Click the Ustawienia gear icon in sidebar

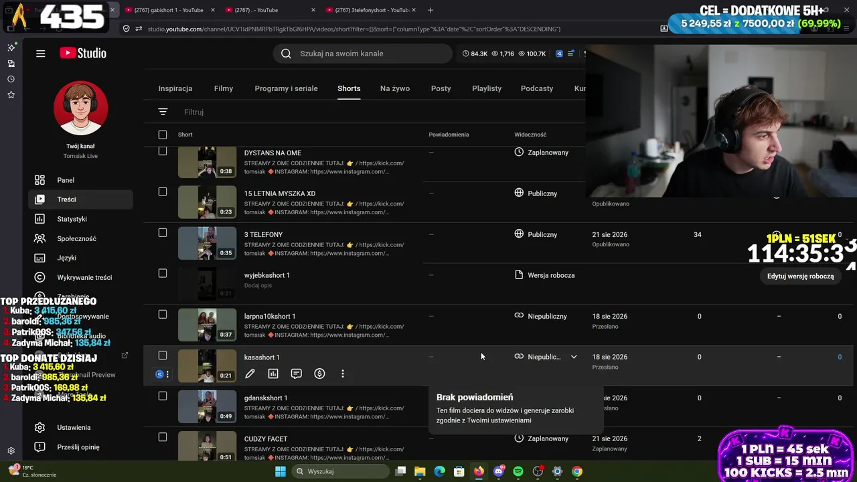point(40,427)
